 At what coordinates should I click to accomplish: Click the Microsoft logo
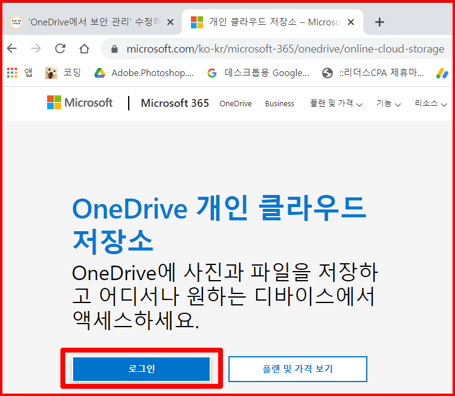pos(80,103)
